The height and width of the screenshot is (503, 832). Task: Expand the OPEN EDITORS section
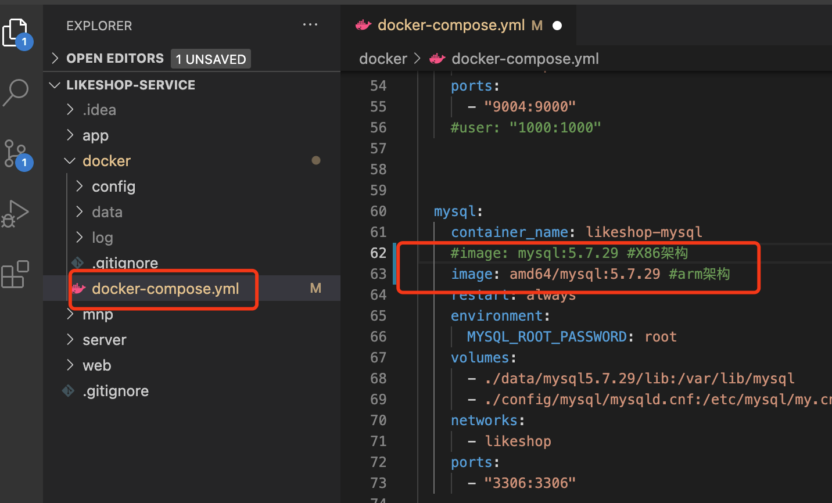55,58
